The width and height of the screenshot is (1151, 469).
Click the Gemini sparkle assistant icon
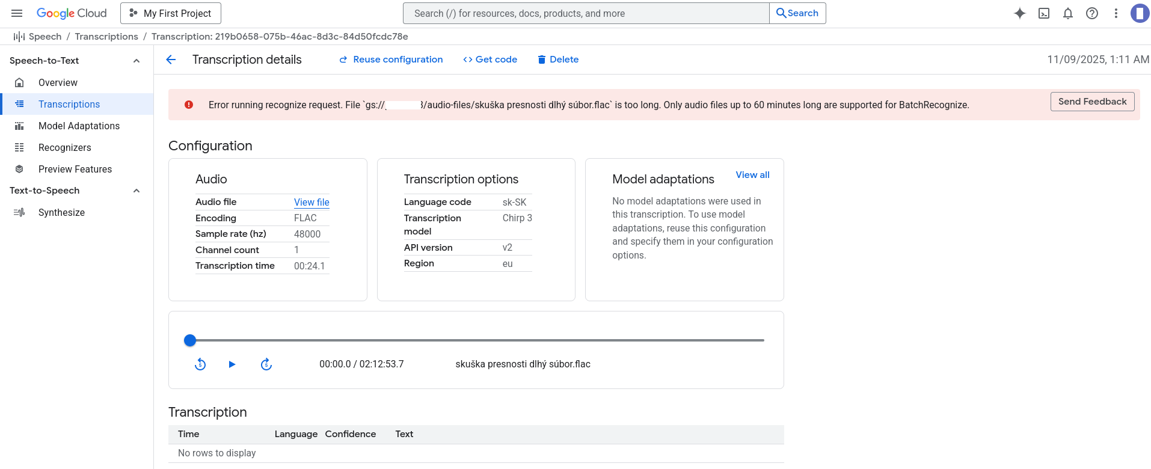(1019, 13)
